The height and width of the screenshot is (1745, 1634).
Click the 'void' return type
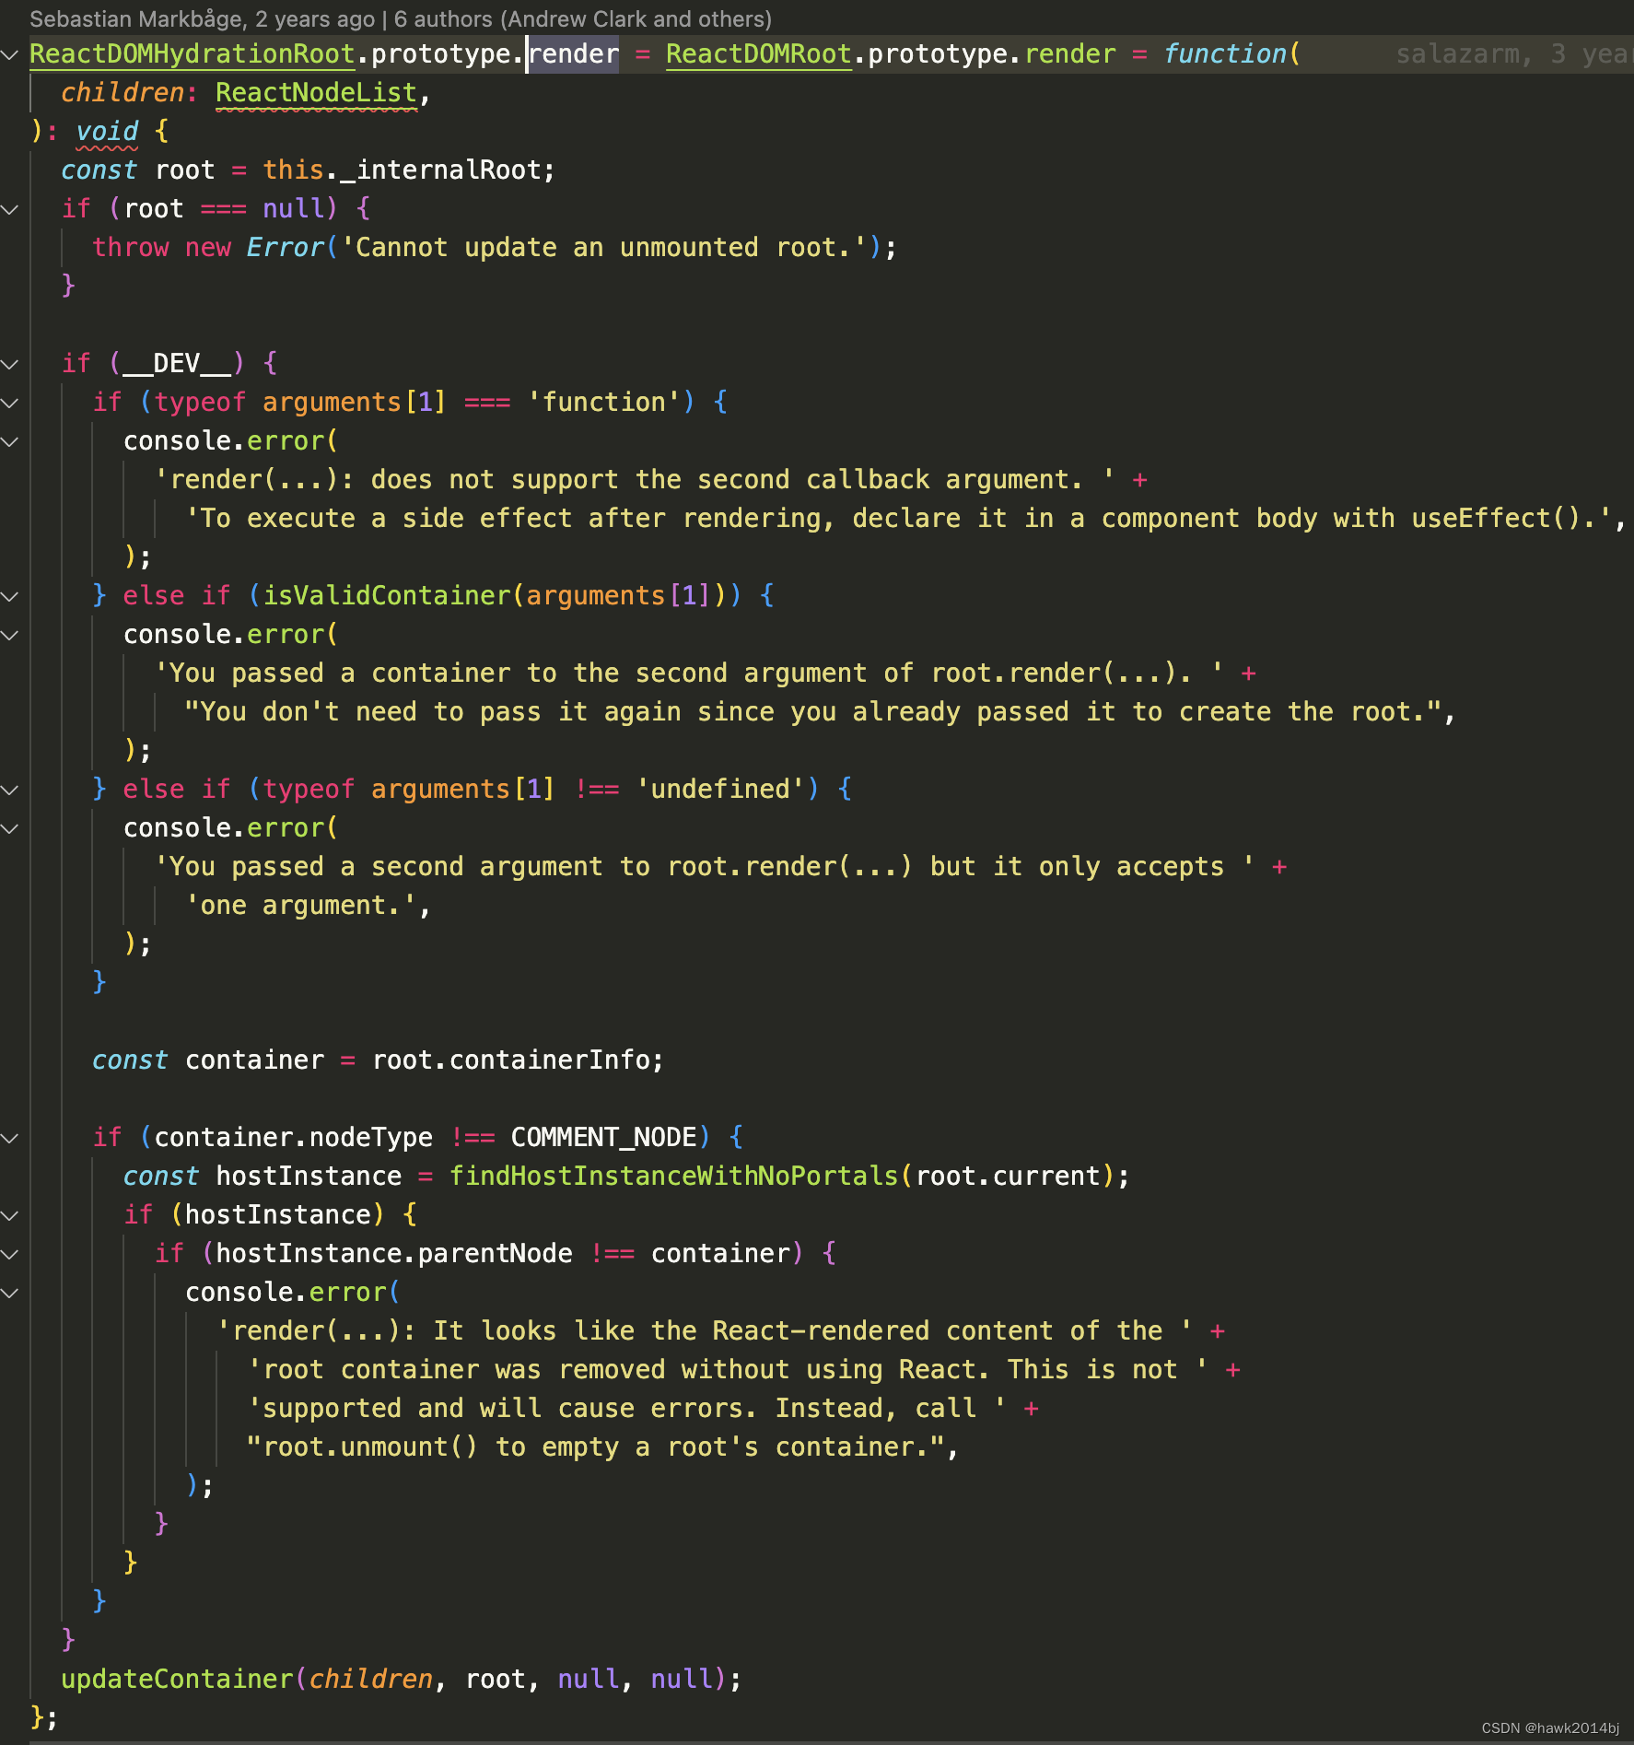coord(107,132)
